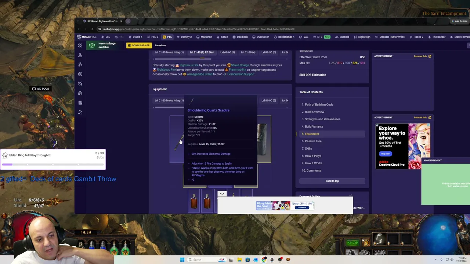Click the first Remove Ads link
This screenshot has height=264, width=470.
pyautogui.click(x=422, y=56)
